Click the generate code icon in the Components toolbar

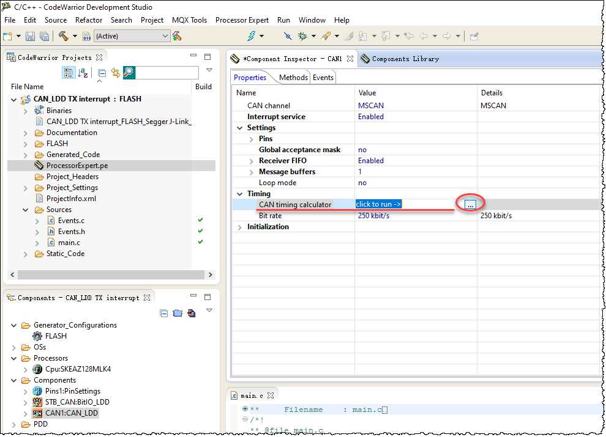click(x=192, y=313)
